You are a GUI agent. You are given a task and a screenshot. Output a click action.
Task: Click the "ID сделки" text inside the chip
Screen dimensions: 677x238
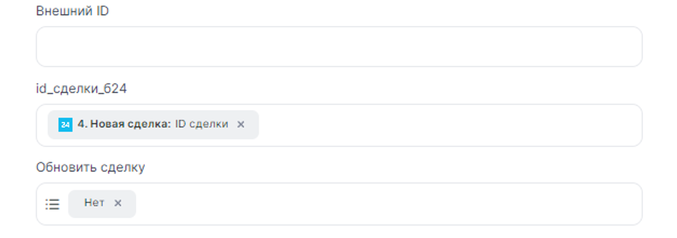point(201,125)
